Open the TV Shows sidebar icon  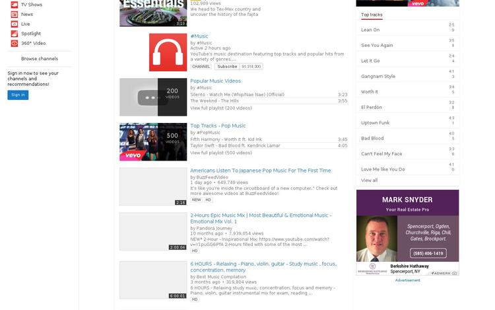pos(15,5)
